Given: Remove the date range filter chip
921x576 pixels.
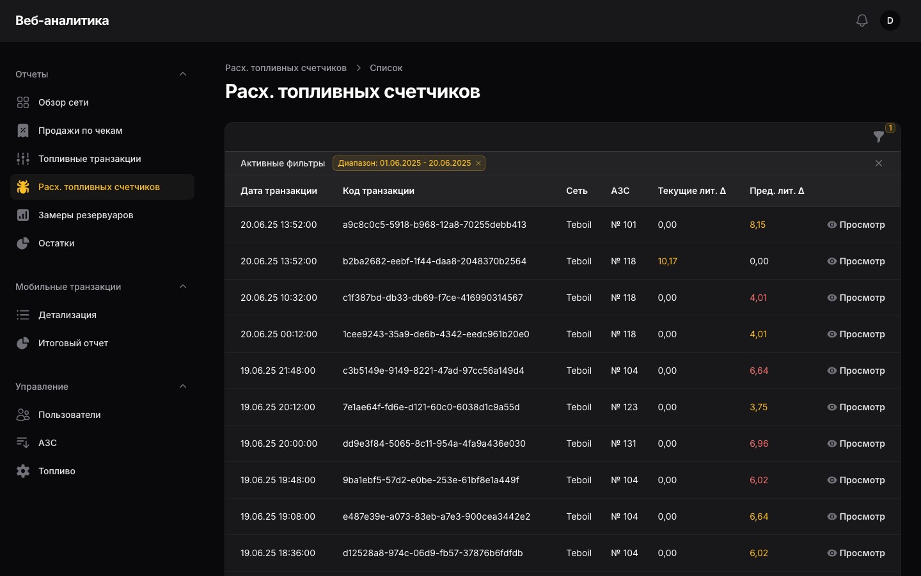Looking at the screenshot, I should coord(478,163).
